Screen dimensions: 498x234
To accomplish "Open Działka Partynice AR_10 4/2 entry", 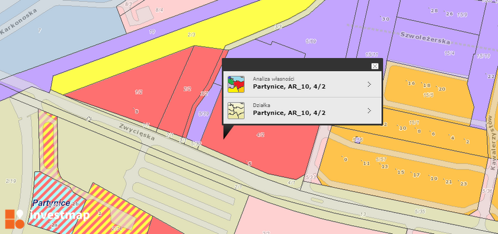I will pos(302,111).
